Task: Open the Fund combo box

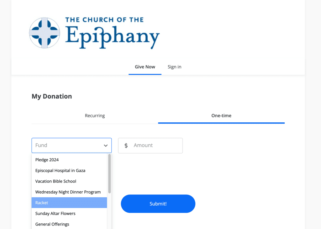Action: click(x=72, y=146)
